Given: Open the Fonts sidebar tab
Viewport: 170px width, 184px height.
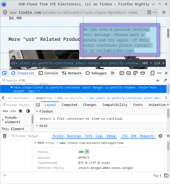Looking at the screenshot, I should [x=138, y=105].
